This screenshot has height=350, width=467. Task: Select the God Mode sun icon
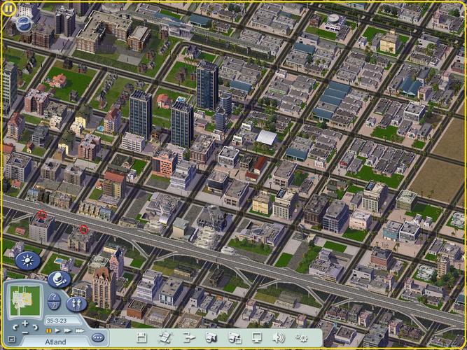[28, 260]
